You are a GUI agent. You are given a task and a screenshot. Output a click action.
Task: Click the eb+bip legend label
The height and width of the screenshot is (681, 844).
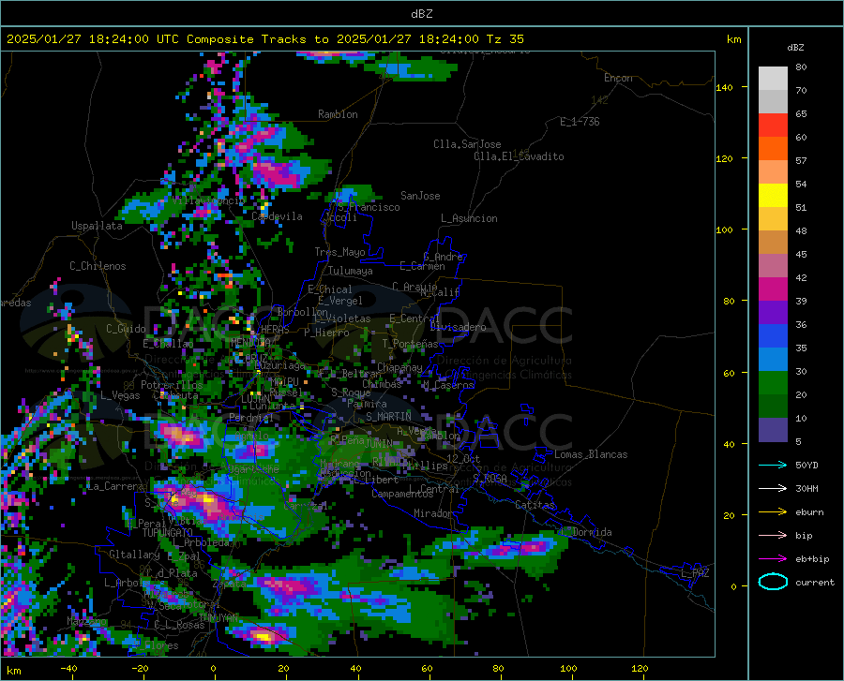(x=812, y=559)
